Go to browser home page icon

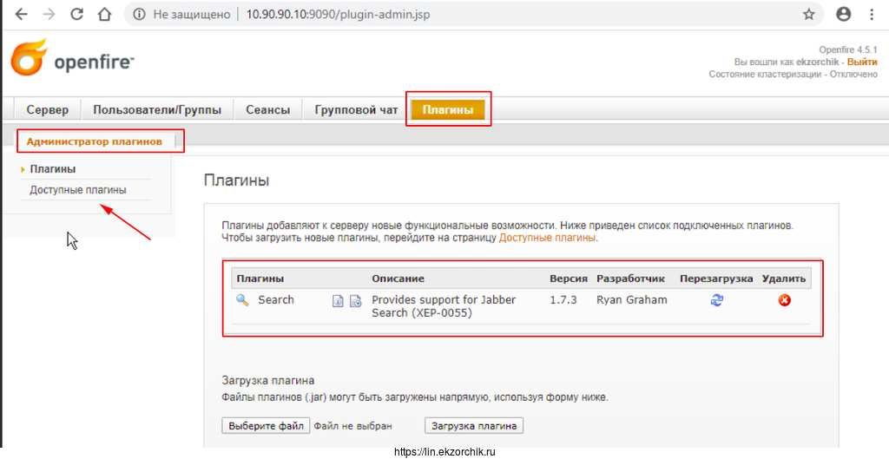click(x=104, y=15)
